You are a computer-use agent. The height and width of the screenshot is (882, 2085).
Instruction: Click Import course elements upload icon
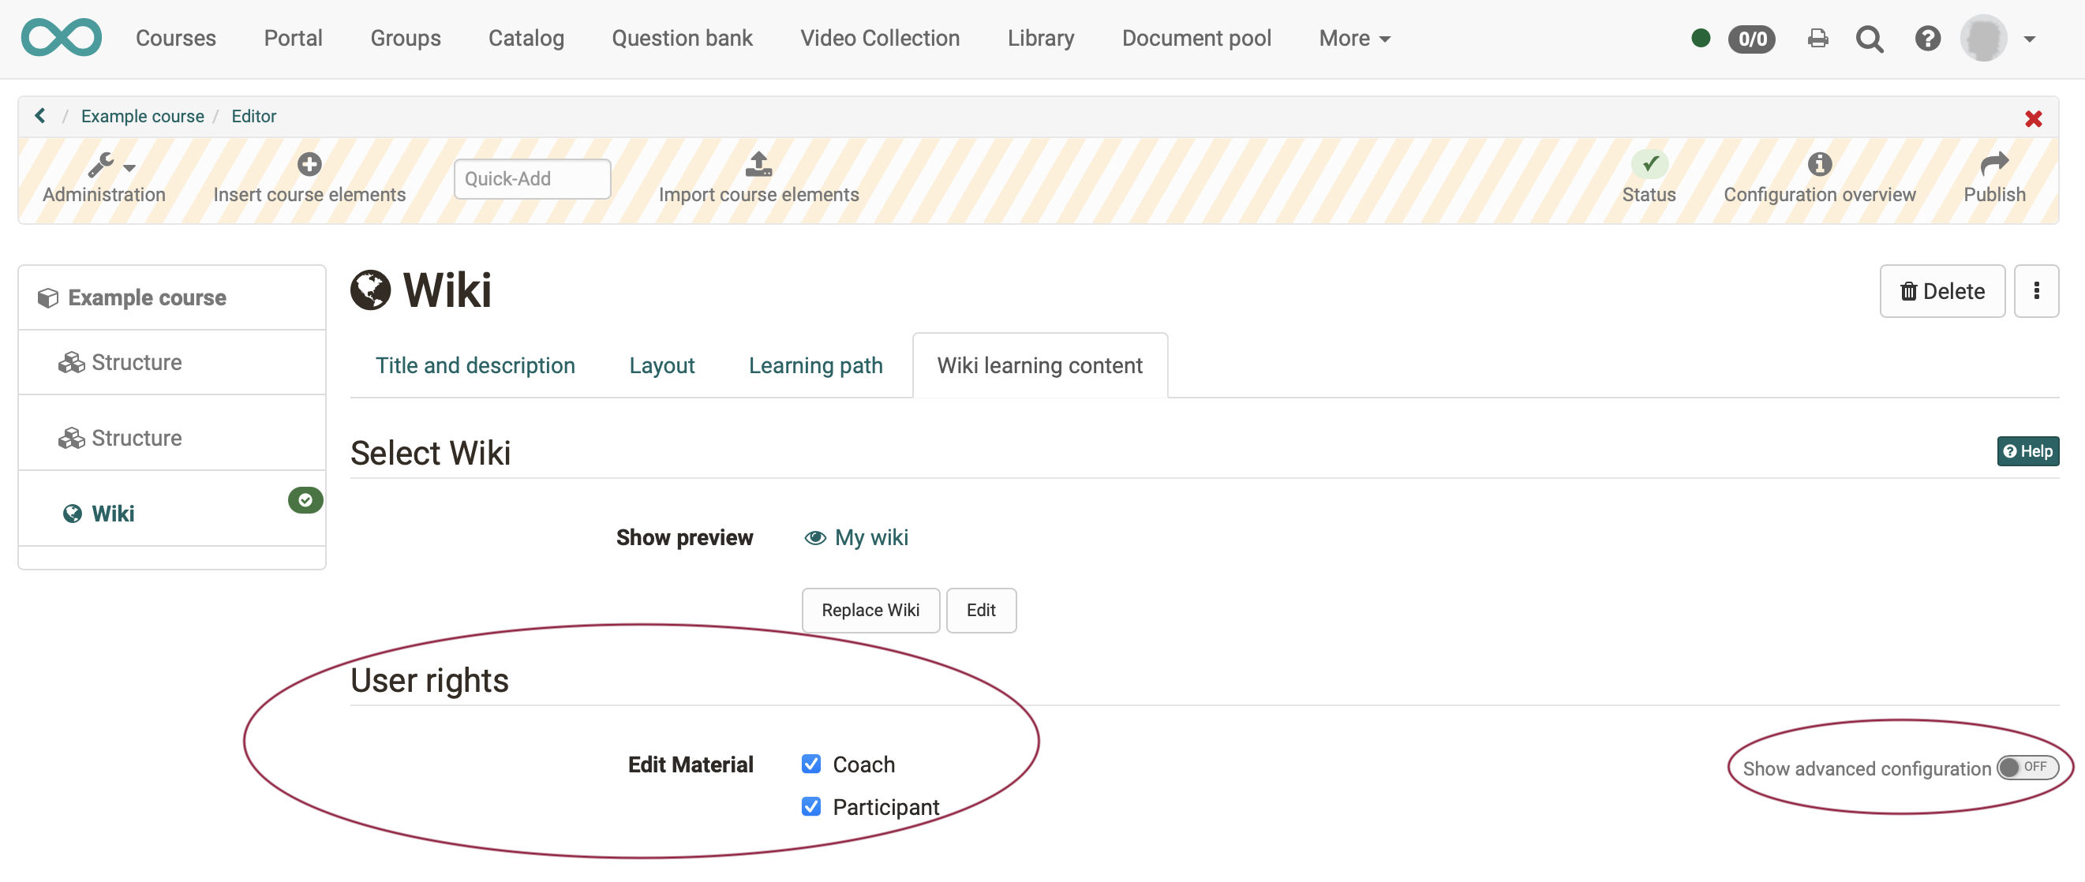(x=758, y=164)
